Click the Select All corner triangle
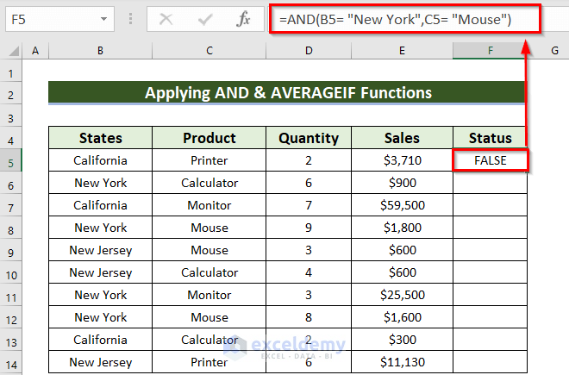Screen dimensions: 569x375 [x=14, y=51]
